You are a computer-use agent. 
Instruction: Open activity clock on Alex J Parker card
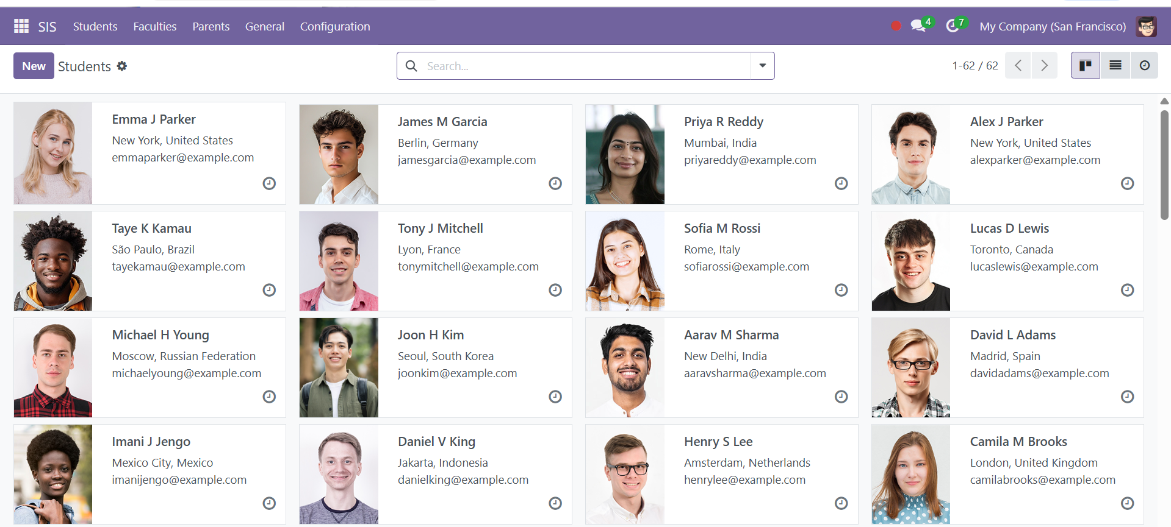(x=1128, y=183)
